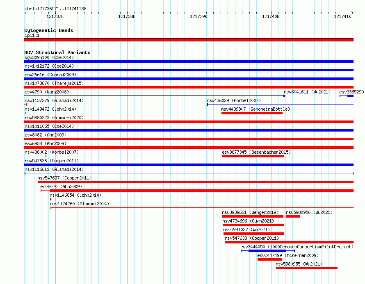The width and height of the screenshot is (365, 284).
Task: Click the esv8082 (Ahn2009) label
Action: 46,135
